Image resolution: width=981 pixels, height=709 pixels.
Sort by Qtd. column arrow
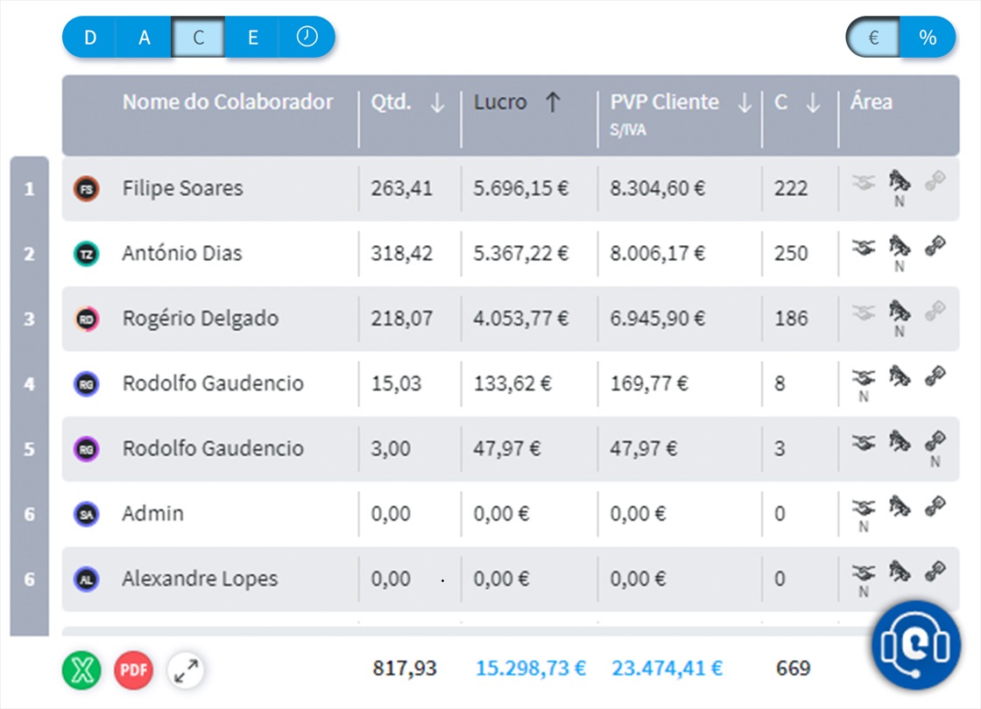coord(437,102)
